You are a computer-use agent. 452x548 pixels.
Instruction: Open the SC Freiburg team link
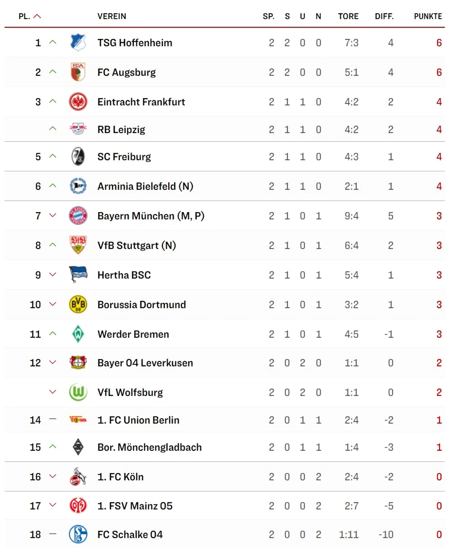point(124,157)
